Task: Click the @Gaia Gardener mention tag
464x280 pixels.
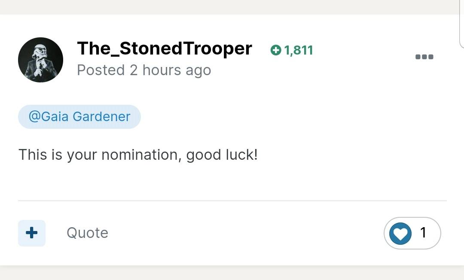Action: click(x=79, y=116)
